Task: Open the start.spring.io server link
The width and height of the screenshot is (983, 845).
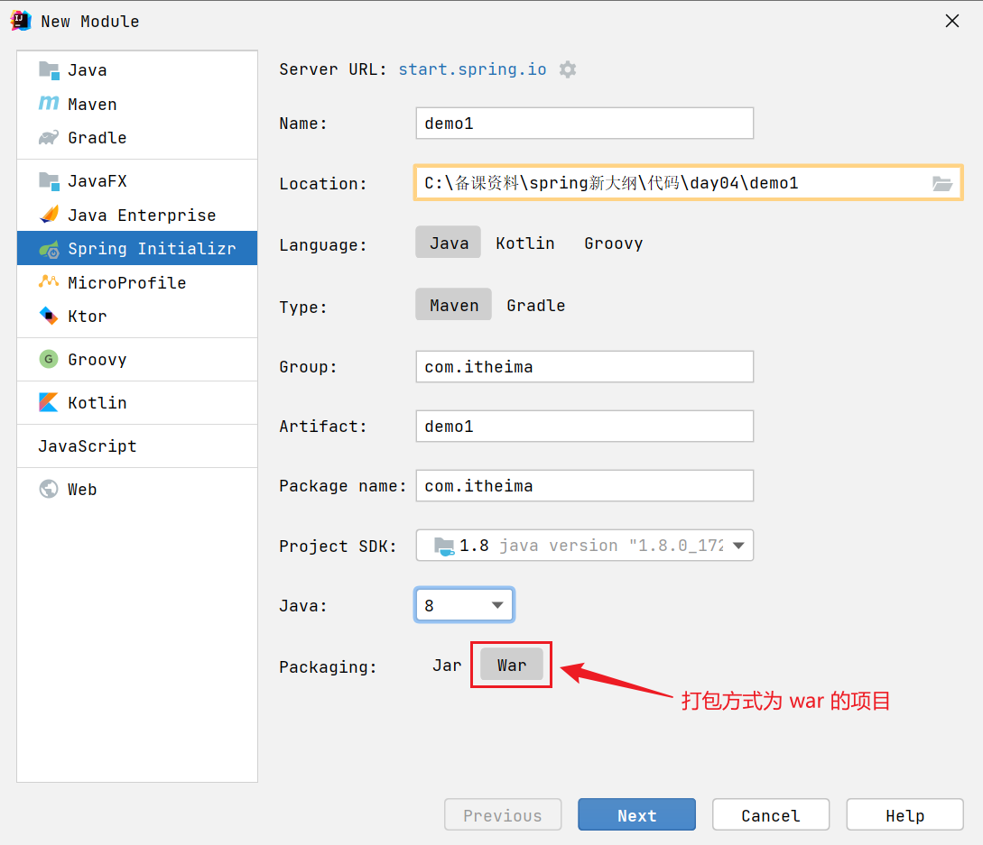Action: pyautogui.click(x=472, y=69)
